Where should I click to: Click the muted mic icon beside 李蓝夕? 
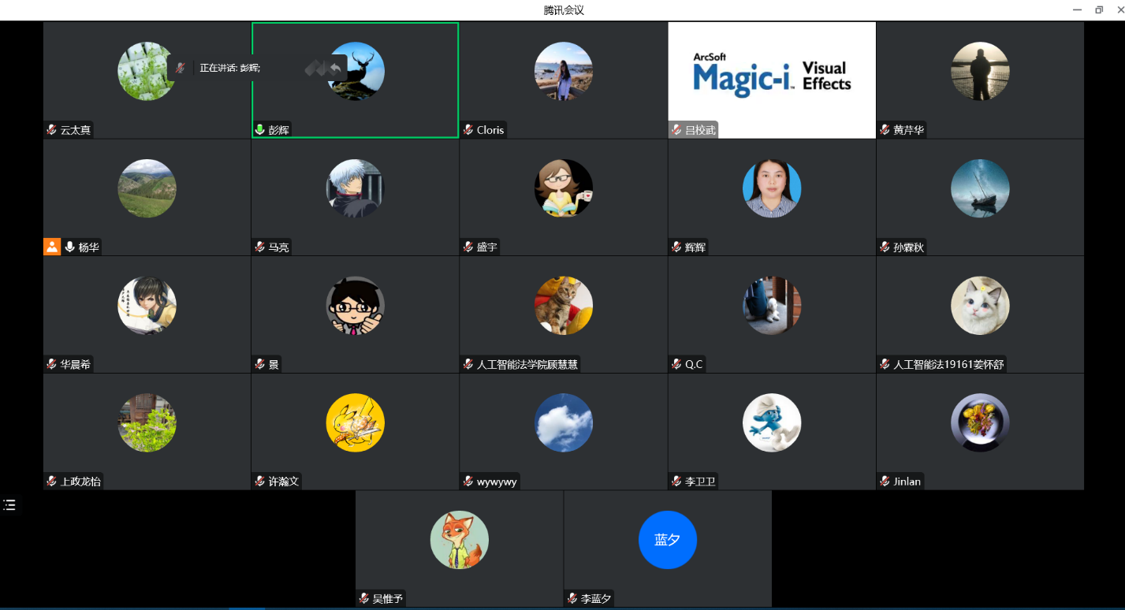click(x=572, y=599)
